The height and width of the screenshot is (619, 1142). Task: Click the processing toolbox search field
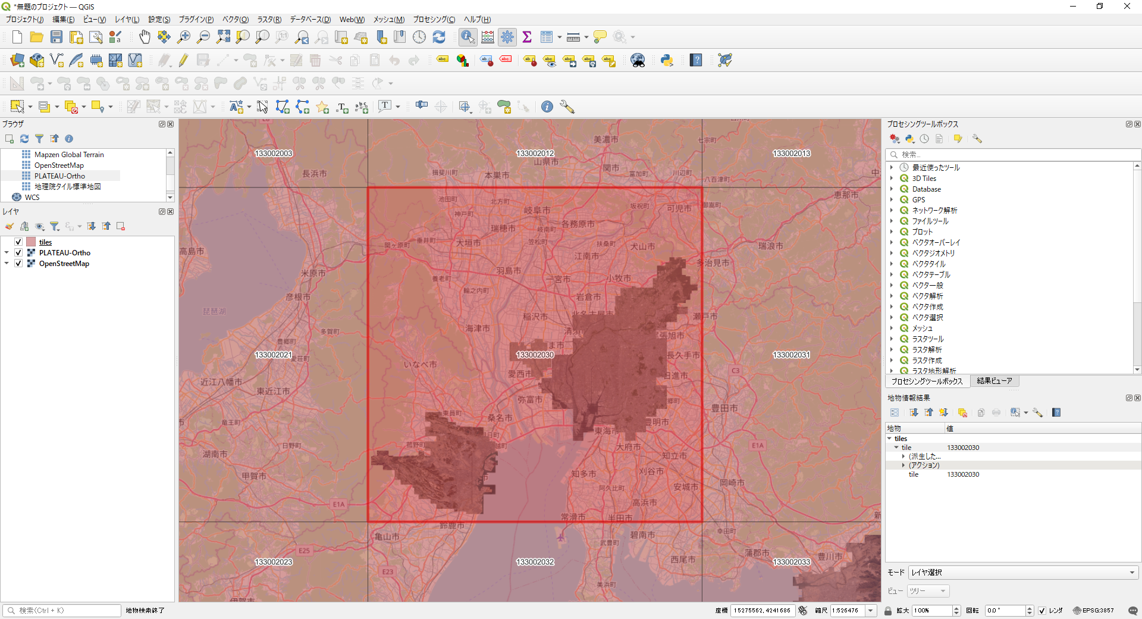pyautogui.click(x=1011, y=155)
